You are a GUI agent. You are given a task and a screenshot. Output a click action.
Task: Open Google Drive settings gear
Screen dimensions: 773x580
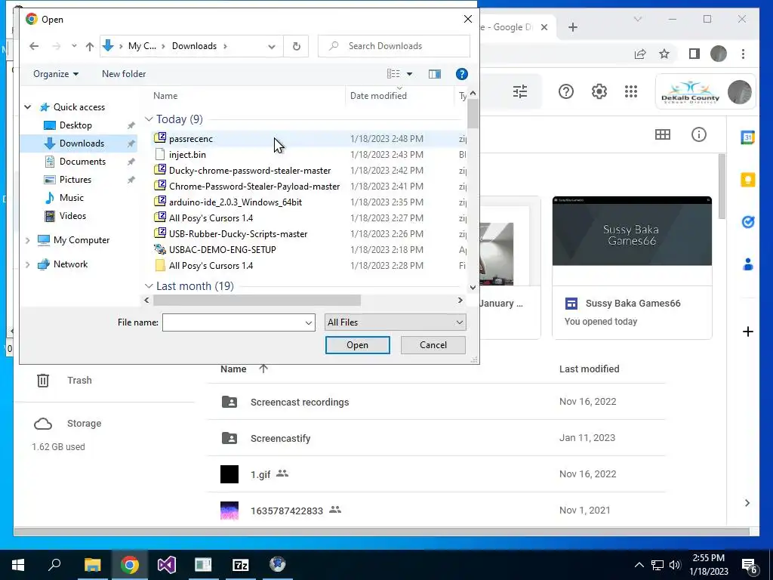[x=599, y=91]
